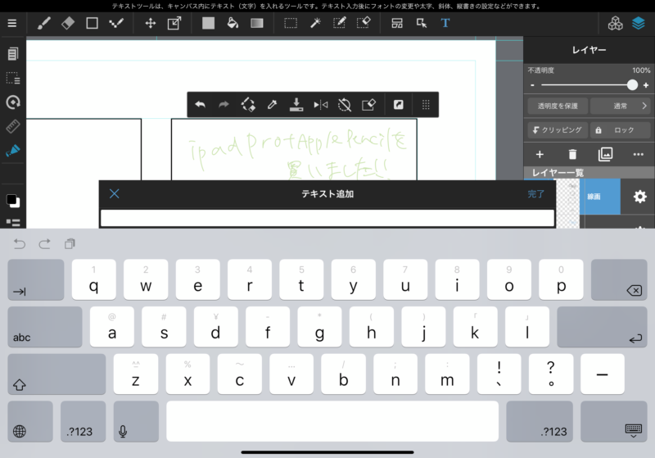Close the テキスト追加 dialog

coord(115,193)
